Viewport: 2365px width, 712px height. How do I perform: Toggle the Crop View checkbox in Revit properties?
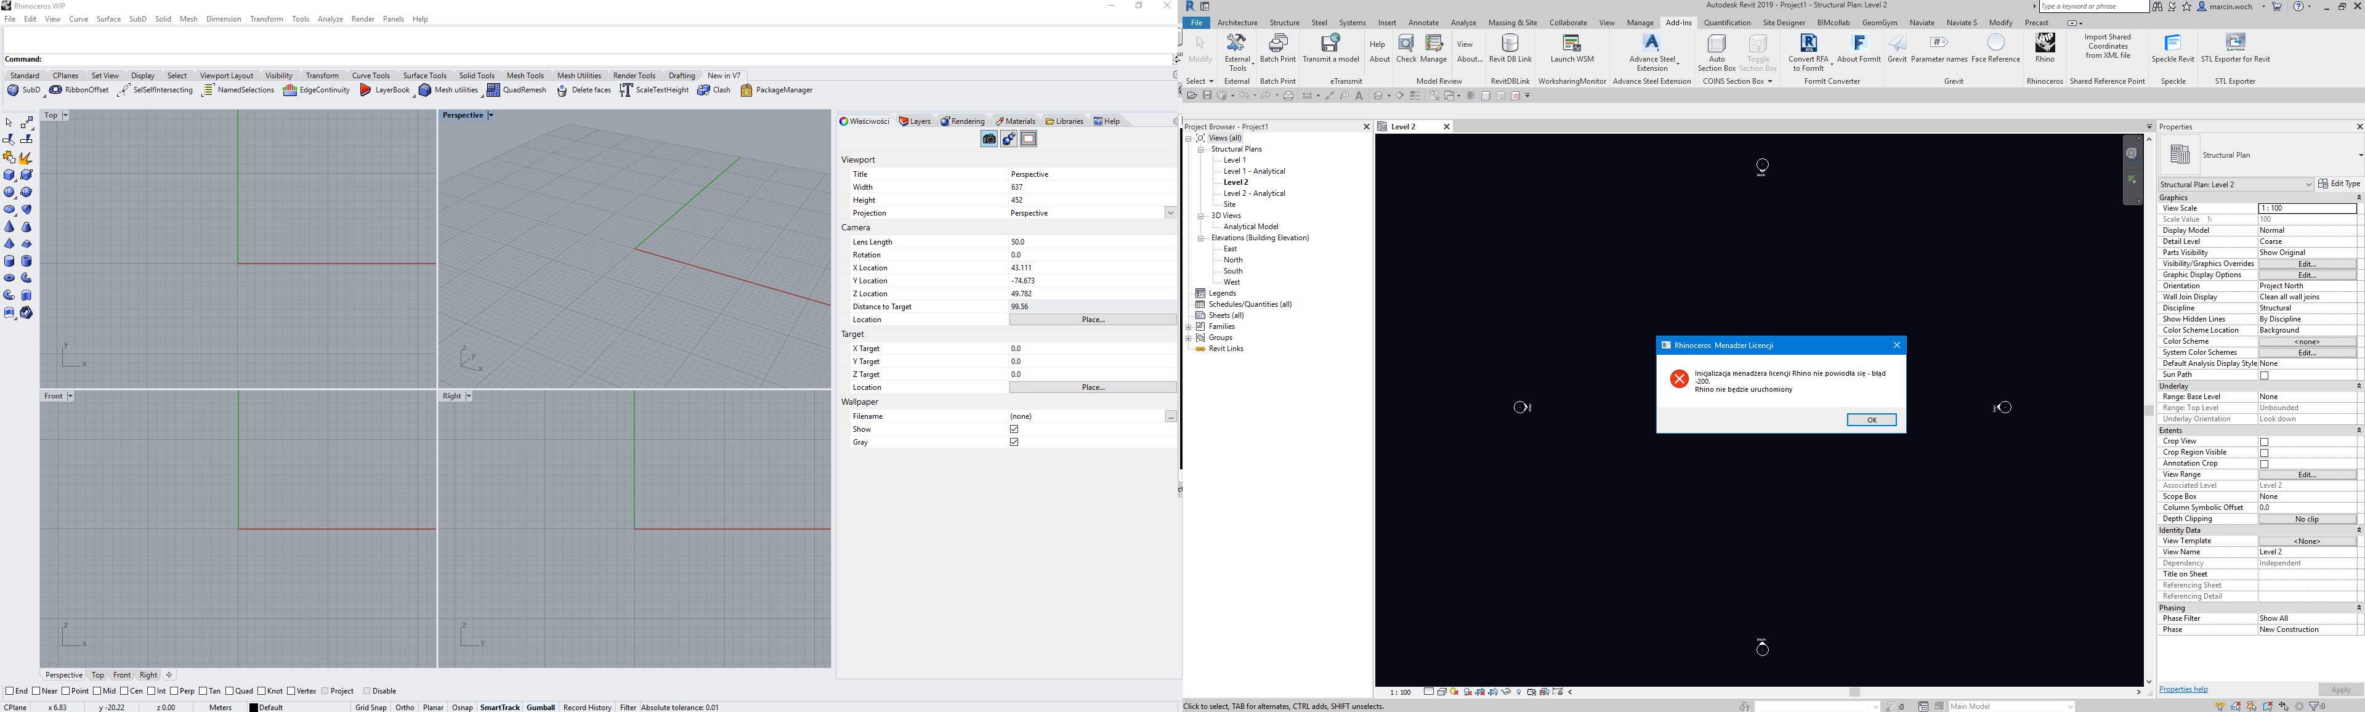(x=2264, y=442)
